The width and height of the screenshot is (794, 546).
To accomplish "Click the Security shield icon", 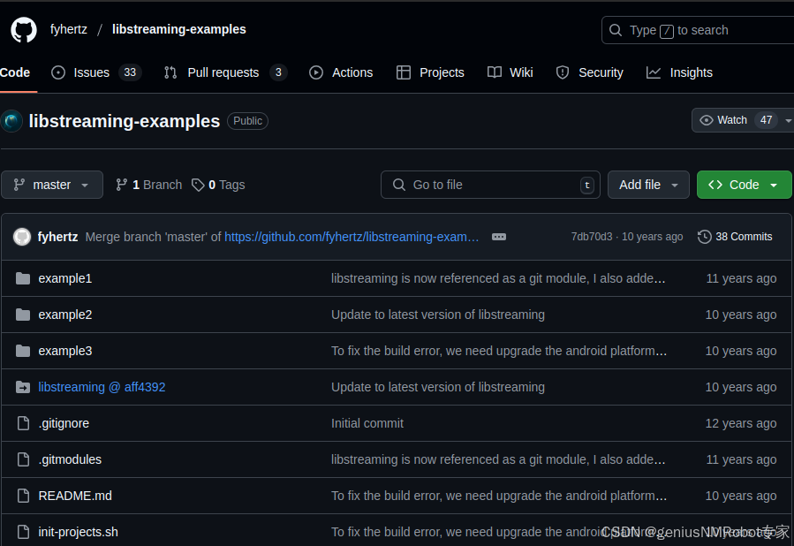I will [x=563, y=72].
